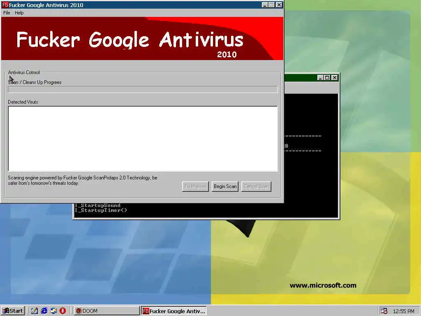Click the system tray scheduler icon

pos(384,311)
